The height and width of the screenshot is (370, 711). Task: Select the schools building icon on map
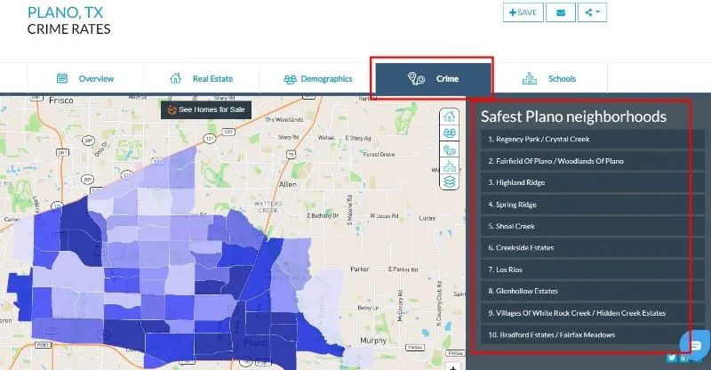point(450,165)
